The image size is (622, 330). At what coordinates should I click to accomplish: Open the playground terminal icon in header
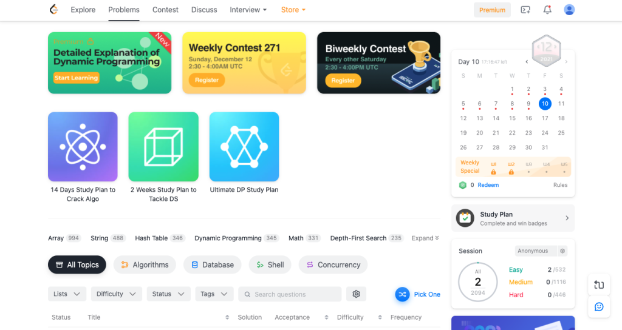[x=525, y=10]
